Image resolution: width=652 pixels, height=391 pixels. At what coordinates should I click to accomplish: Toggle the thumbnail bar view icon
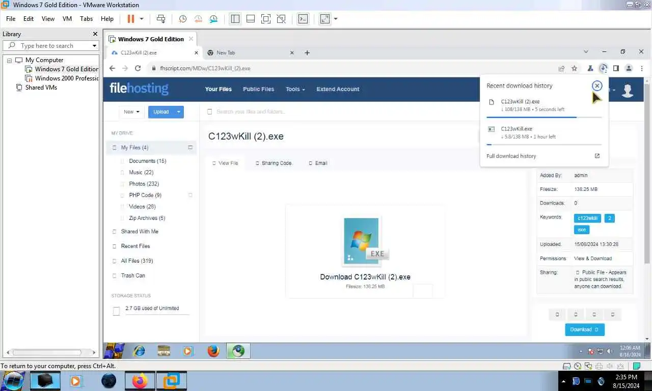pos(250,19)
